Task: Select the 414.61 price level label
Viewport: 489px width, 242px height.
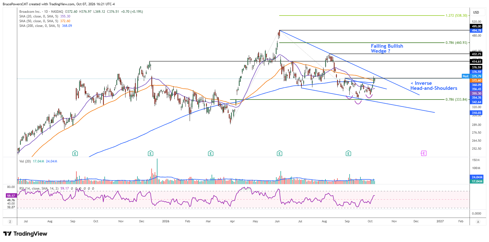Action: 477,62
